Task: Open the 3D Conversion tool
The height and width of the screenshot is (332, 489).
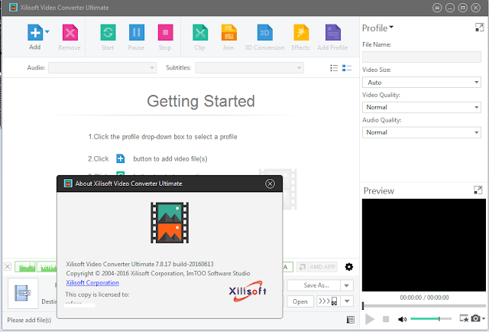Action: (265, 32)
